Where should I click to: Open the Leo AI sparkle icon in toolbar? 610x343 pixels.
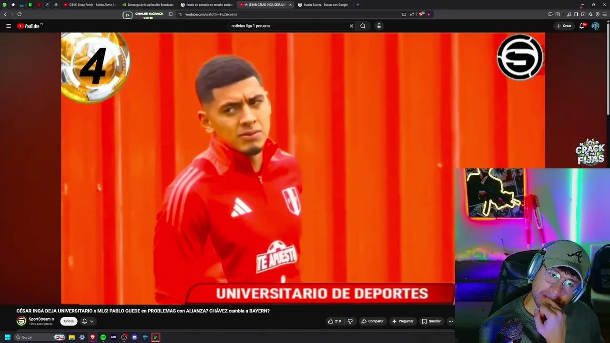[590, 14]
